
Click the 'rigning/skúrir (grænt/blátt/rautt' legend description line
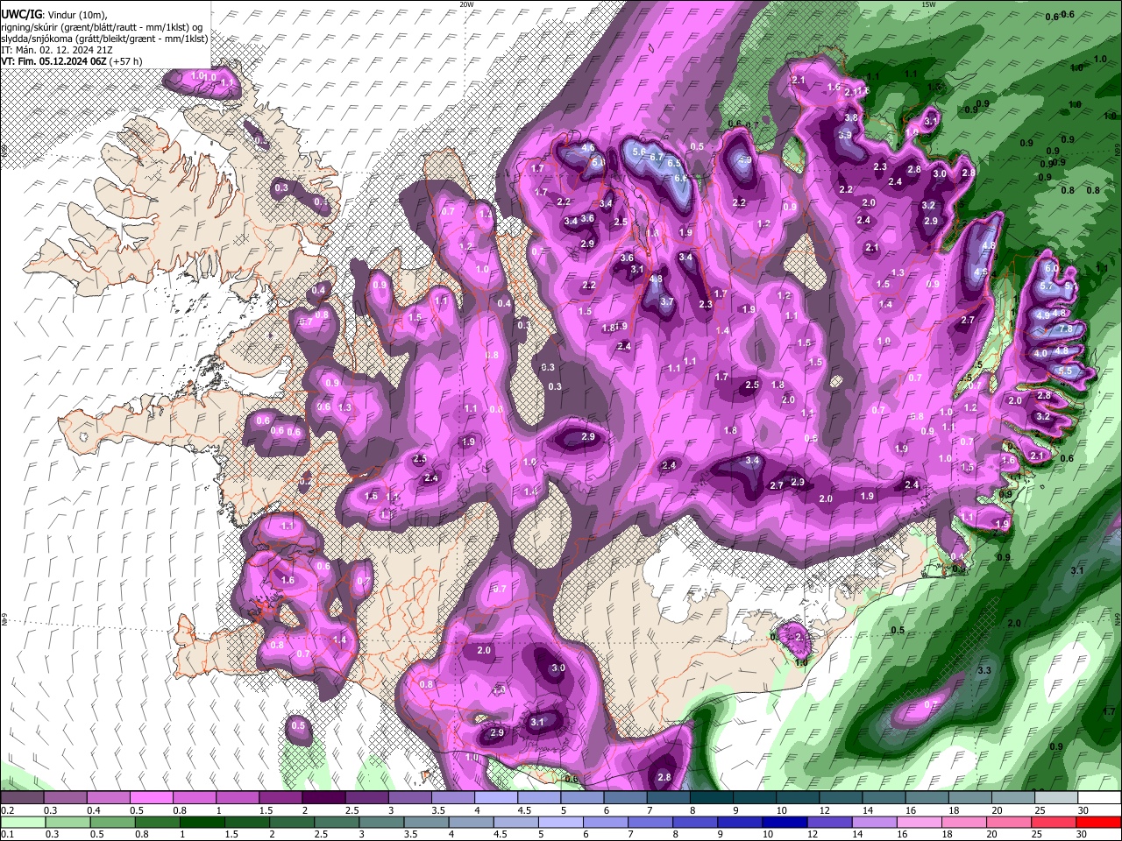coord(102,26)
